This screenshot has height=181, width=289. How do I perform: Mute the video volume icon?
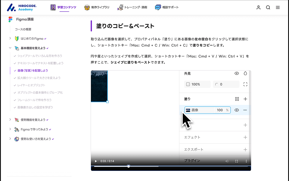227,161
